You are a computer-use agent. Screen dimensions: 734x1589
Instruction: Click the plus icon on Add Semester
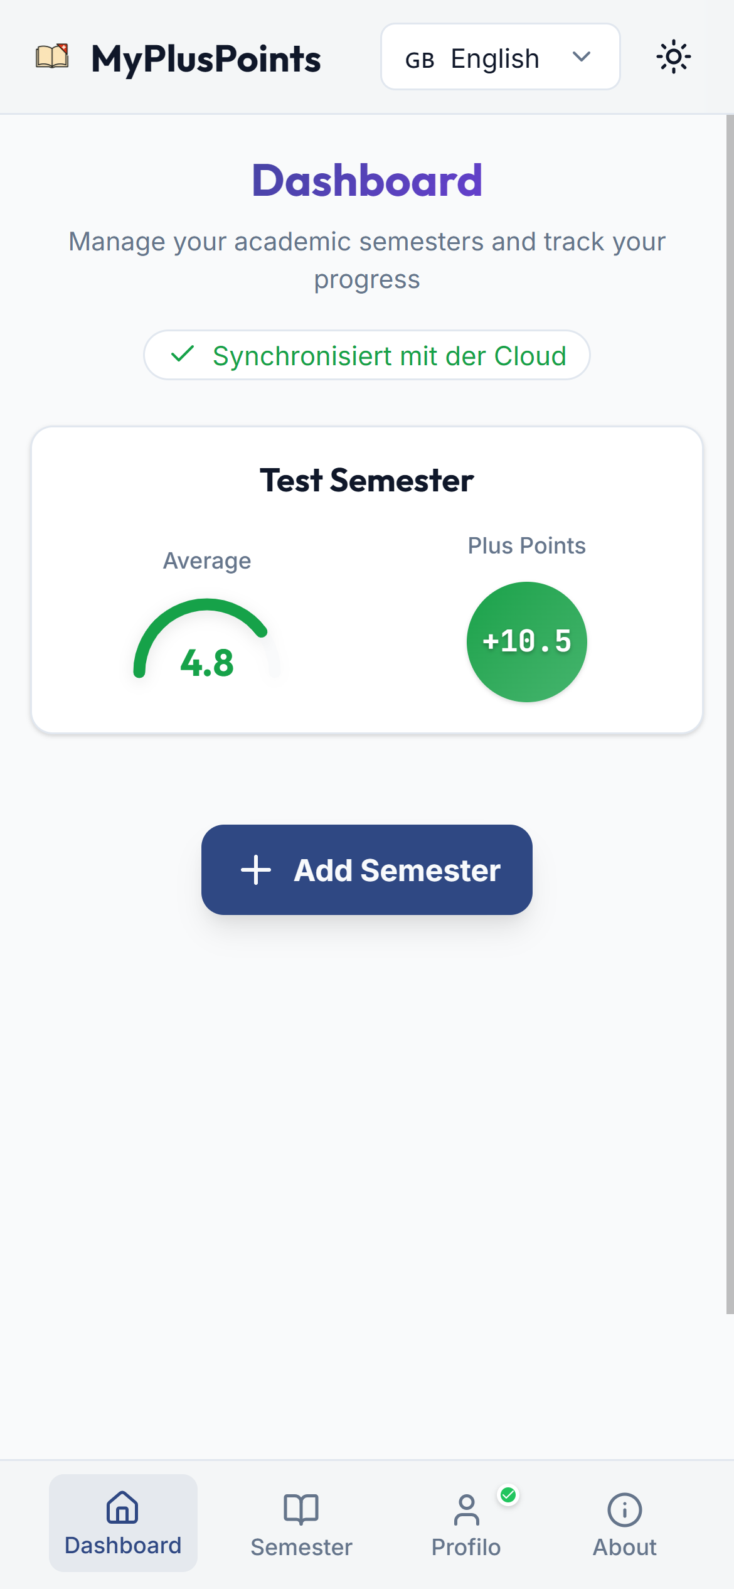click(x=256, y=870)
